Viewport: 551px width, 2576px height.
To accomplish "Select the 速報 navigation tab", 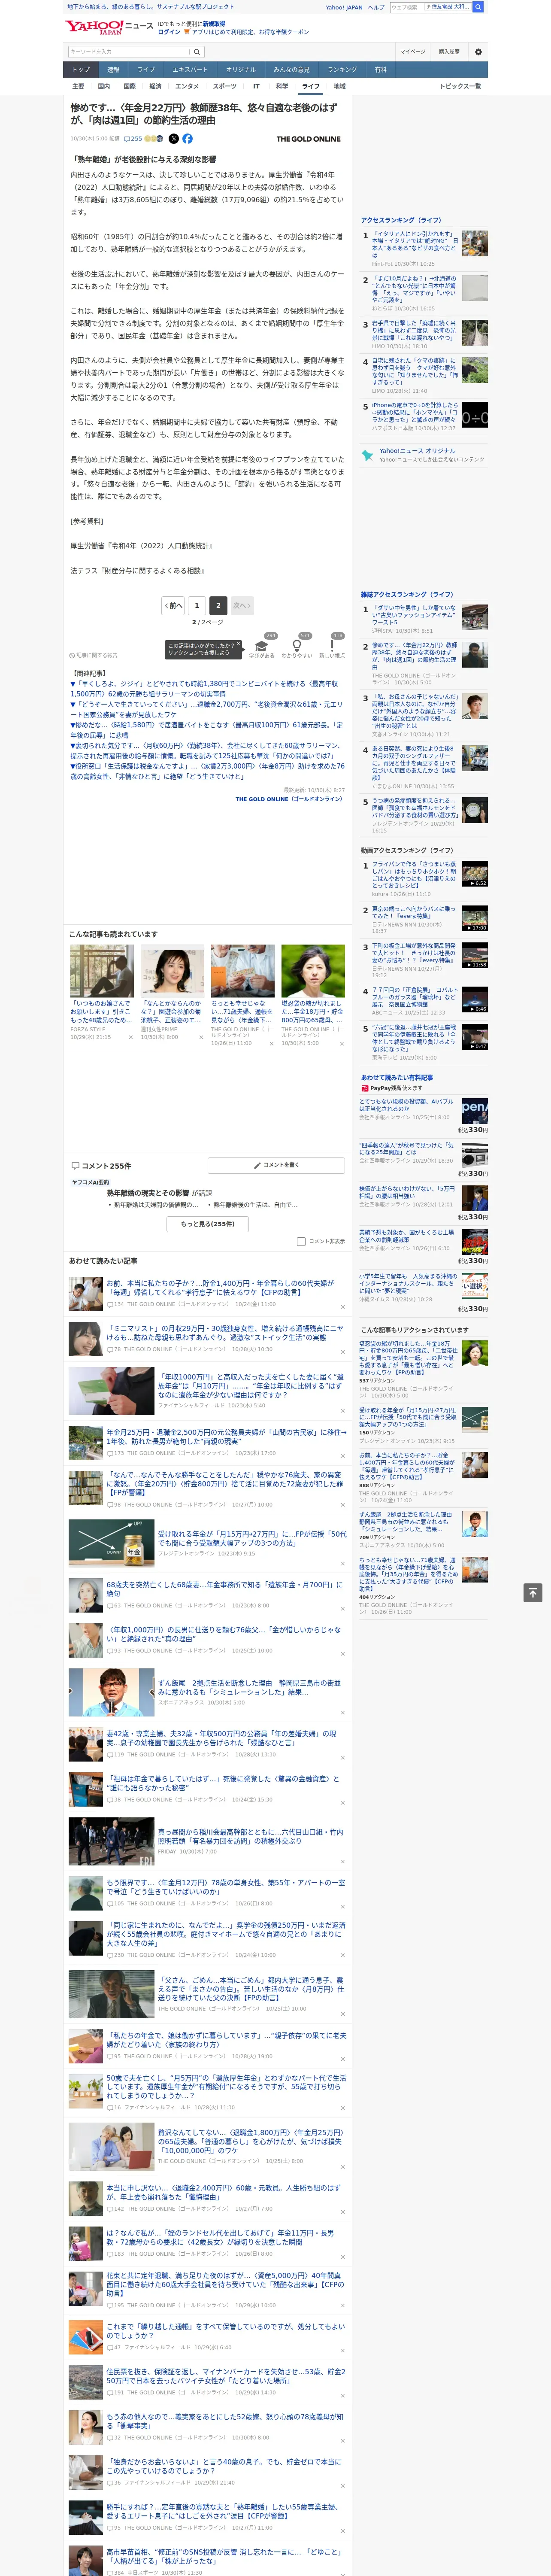I will click(x=113, y=70).
